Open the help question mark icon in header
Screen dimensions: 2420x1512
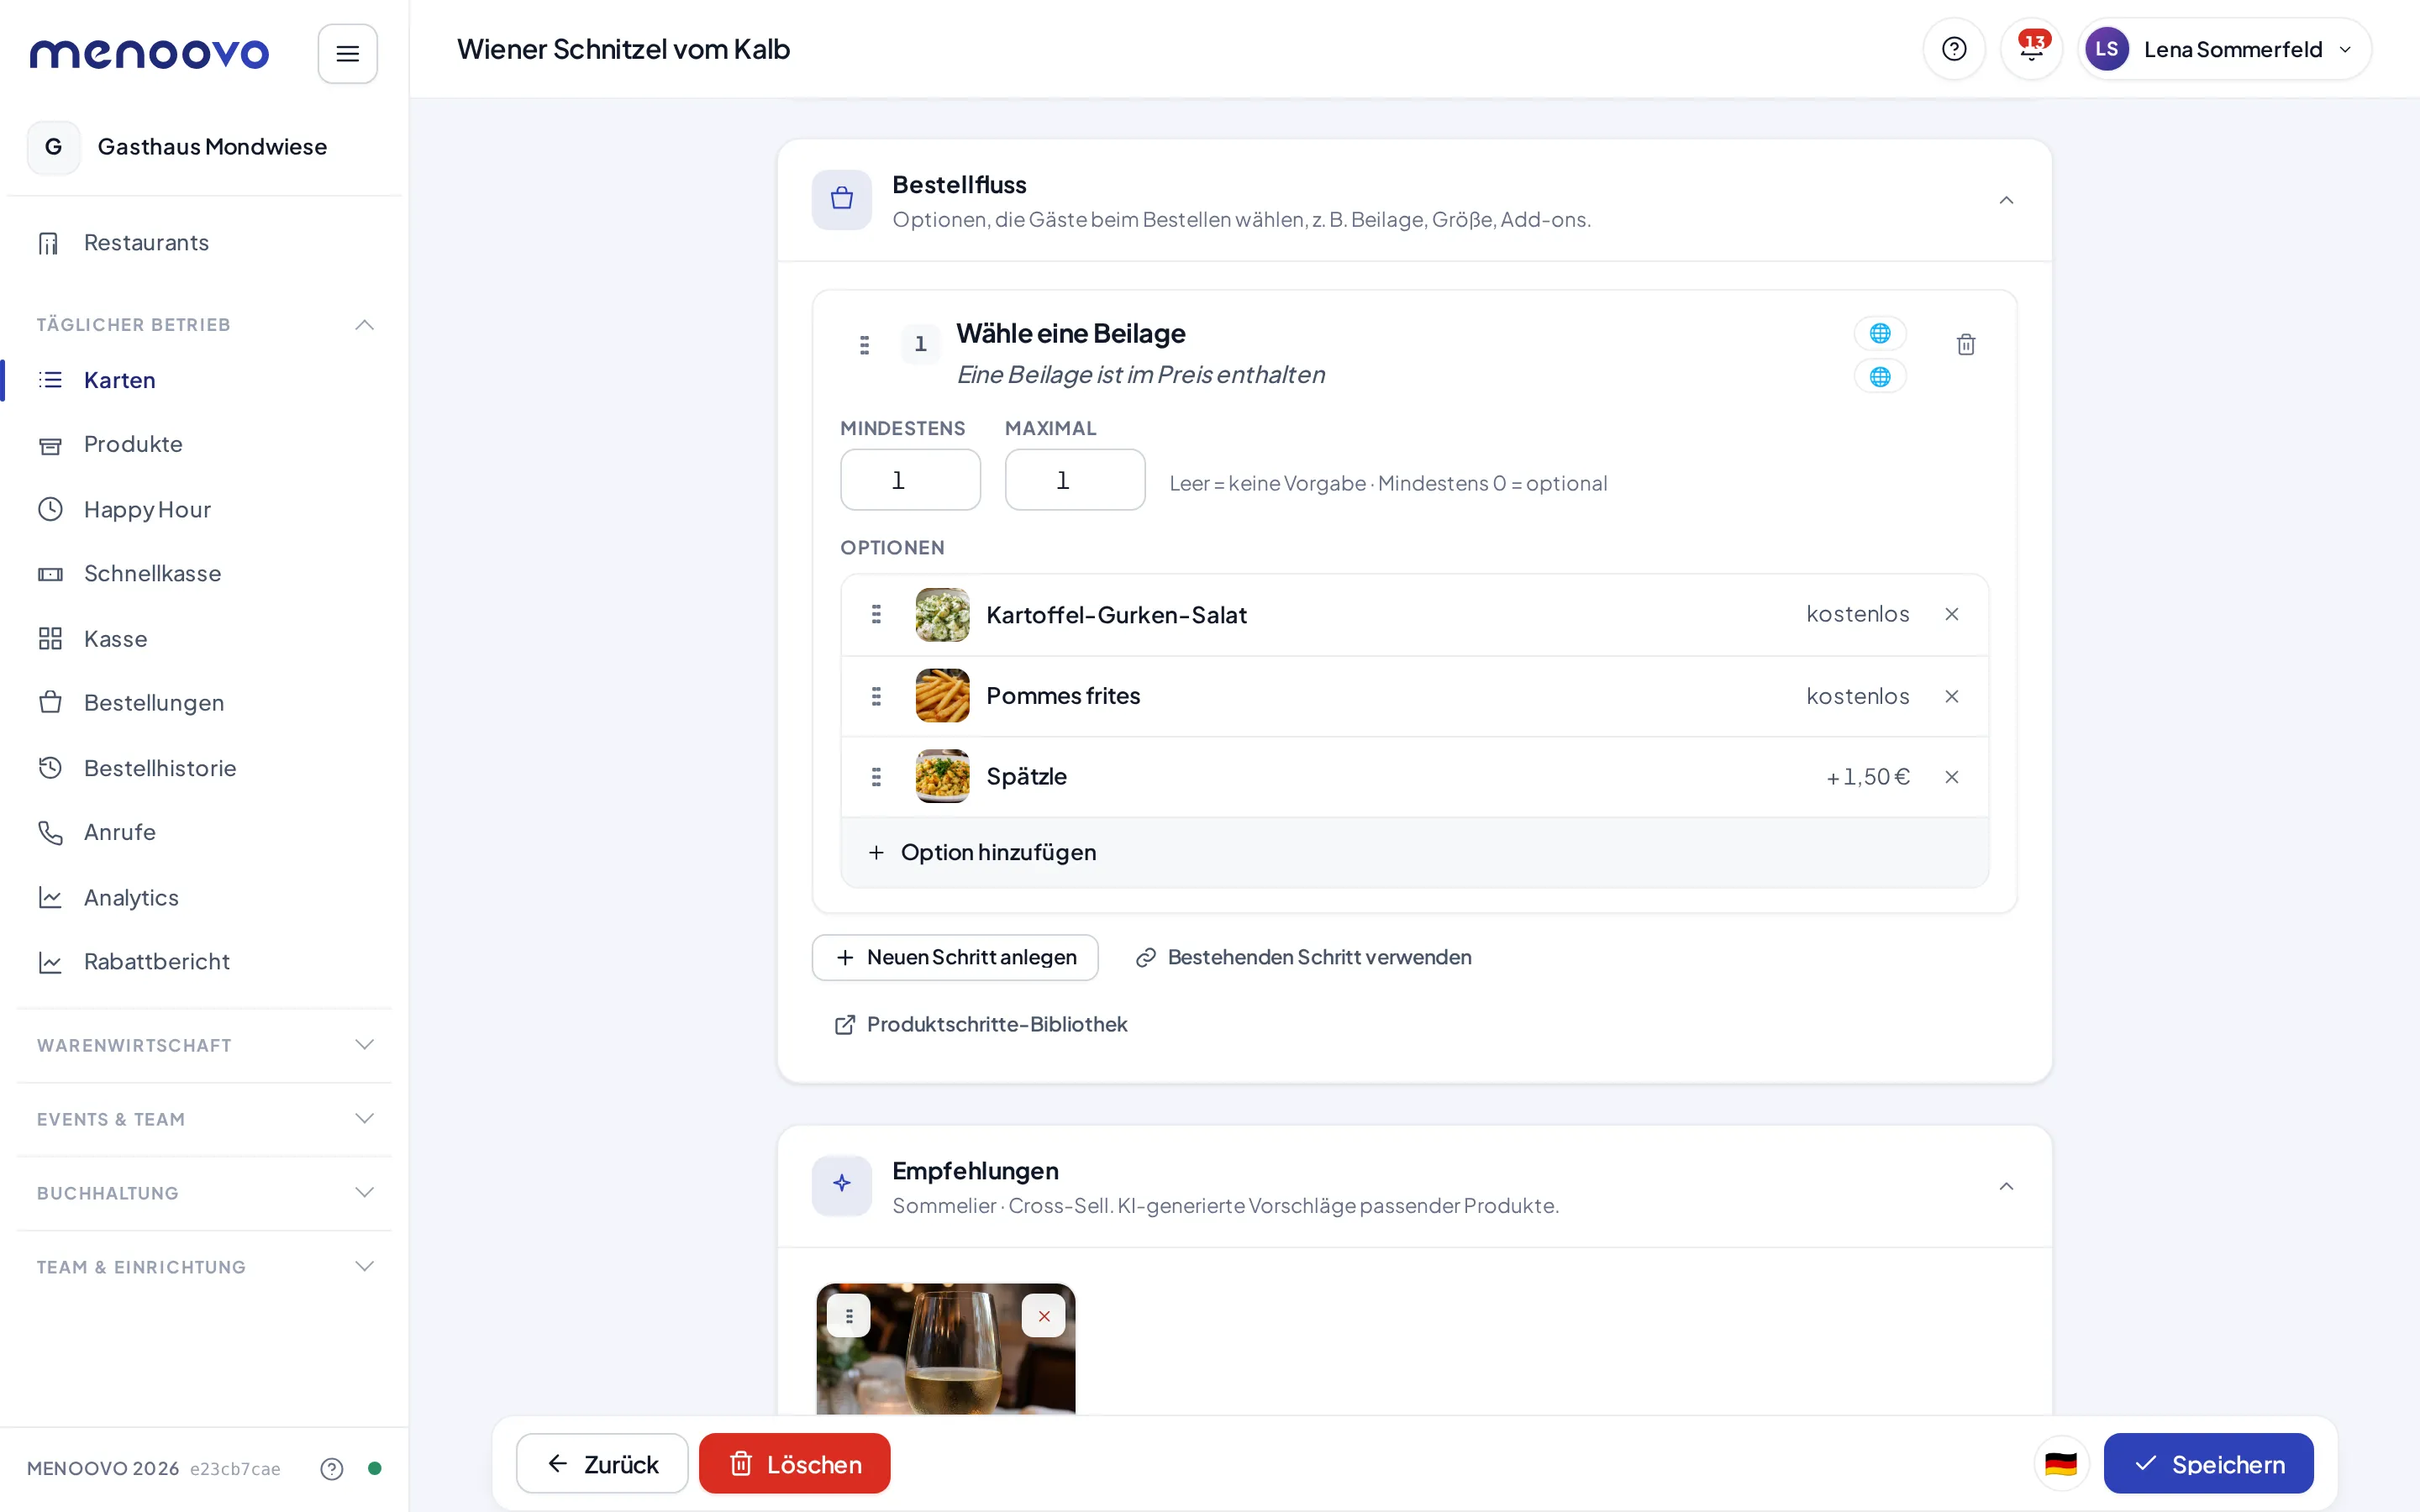tap(1953, 49)
